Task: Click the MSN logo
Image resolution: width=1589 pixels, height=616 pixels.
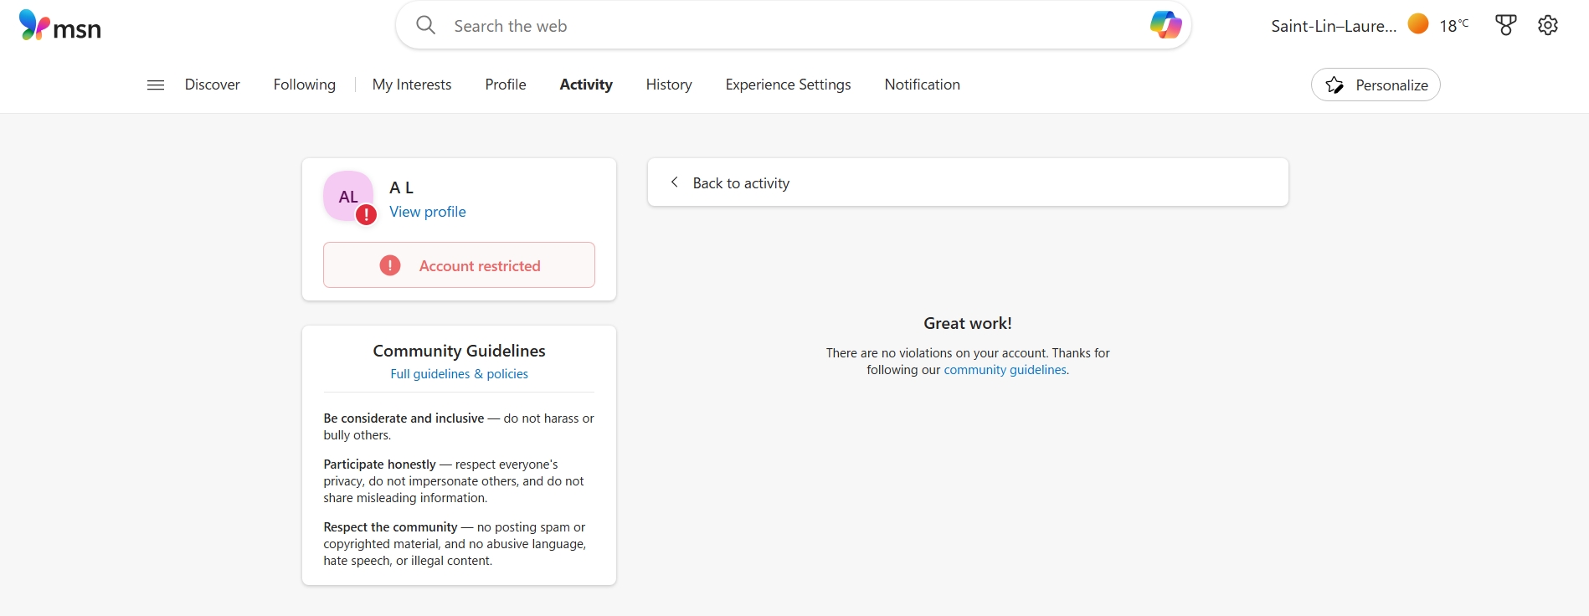Action: coord(59,26)
